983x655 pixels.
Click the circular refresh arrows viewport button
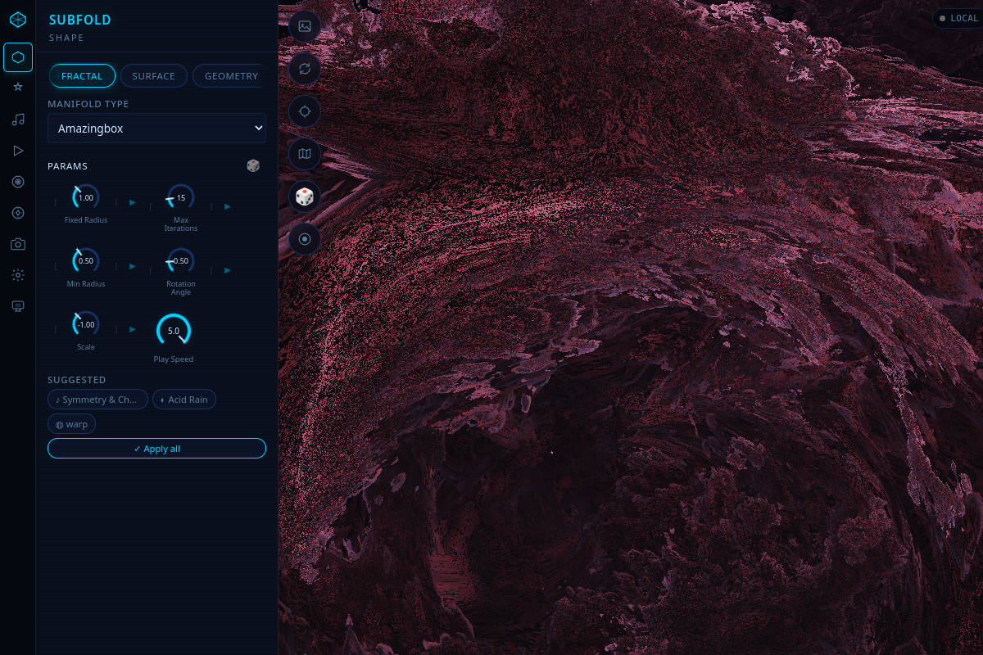[x=305, y=69]
